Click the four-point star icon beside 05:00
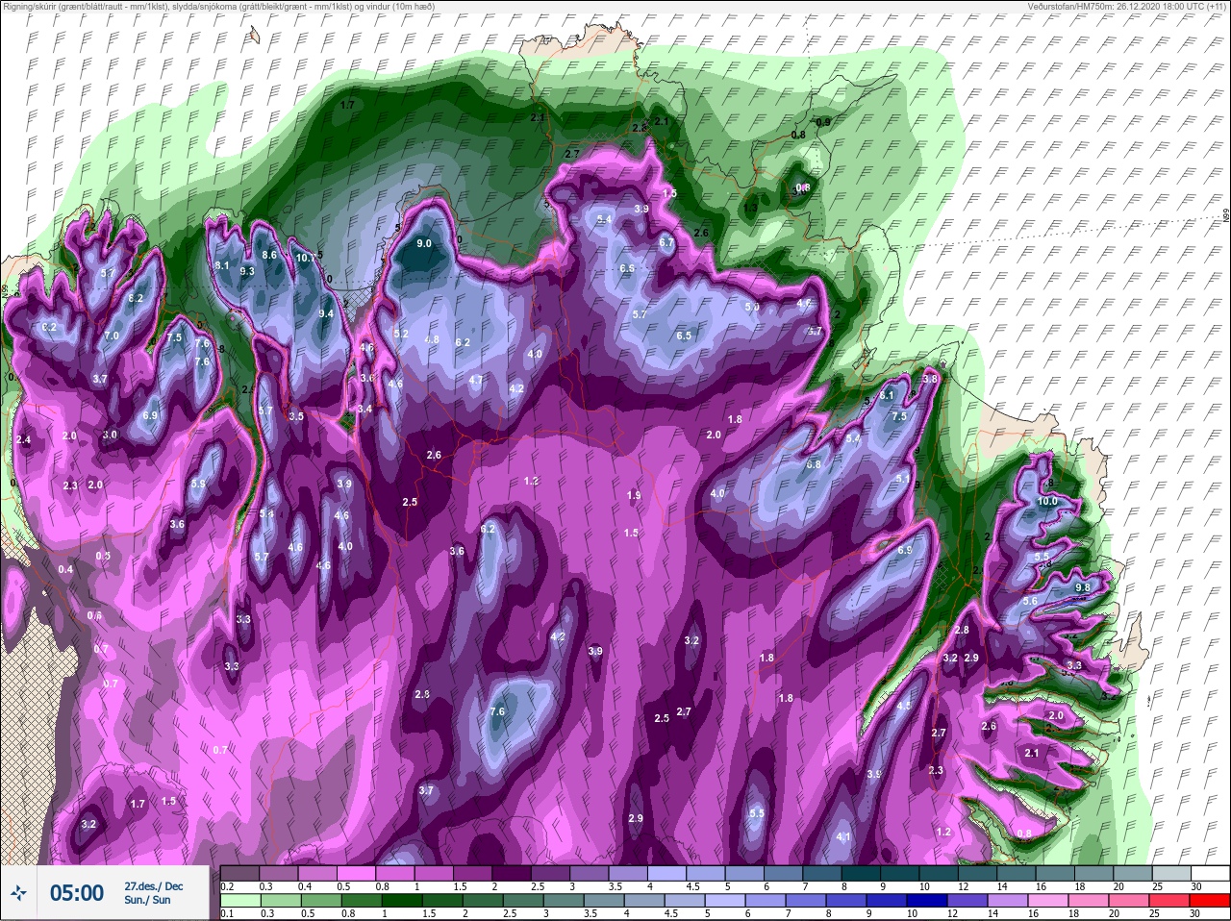Image resolution: width=1231 pixels, height=921 pixels. (19, 893)
